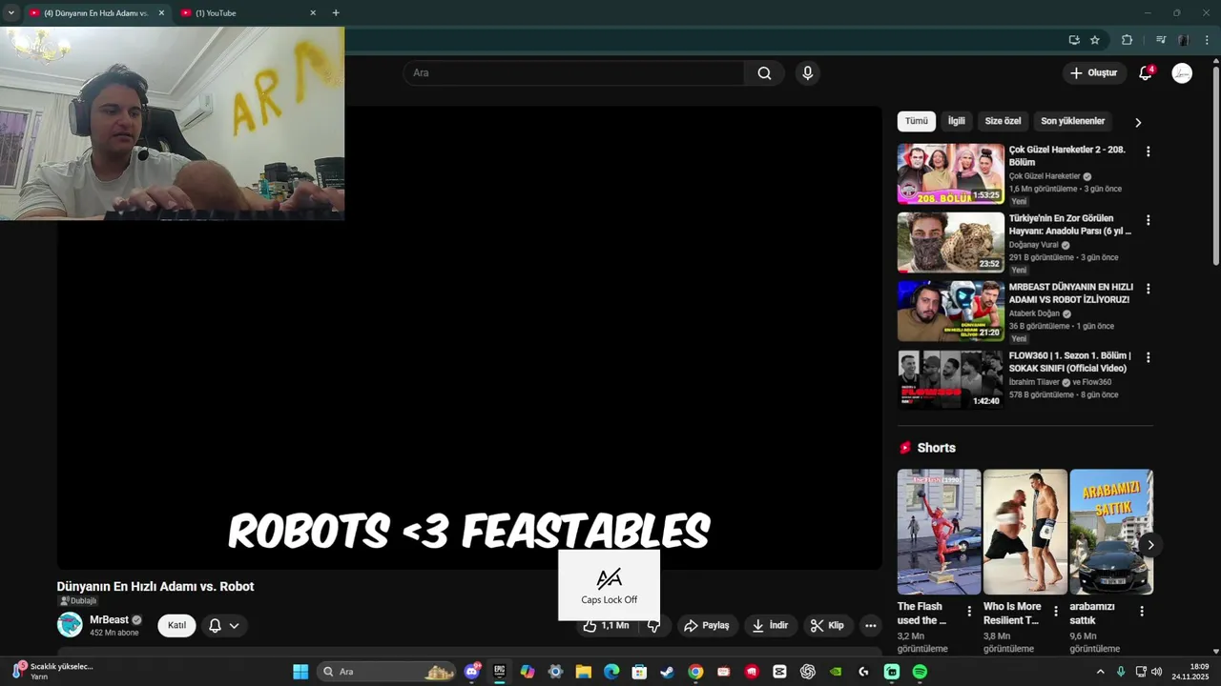Open the MrBeast channel name link

coord(109,619)
